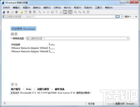Expand the capture filter dropdown arrow
The image size is (140, 107).
click(x=128, y=38)
